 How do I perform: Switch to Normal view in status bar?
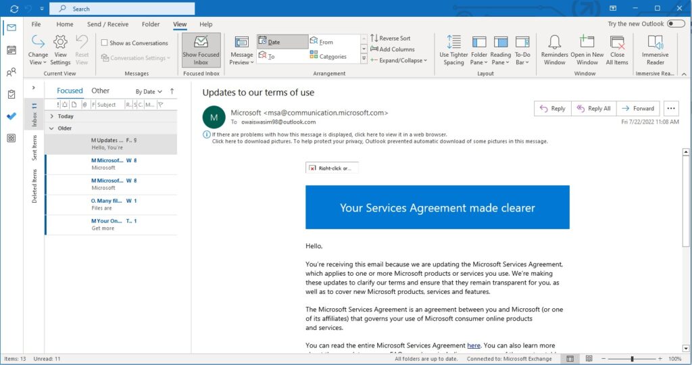[570, 359]
